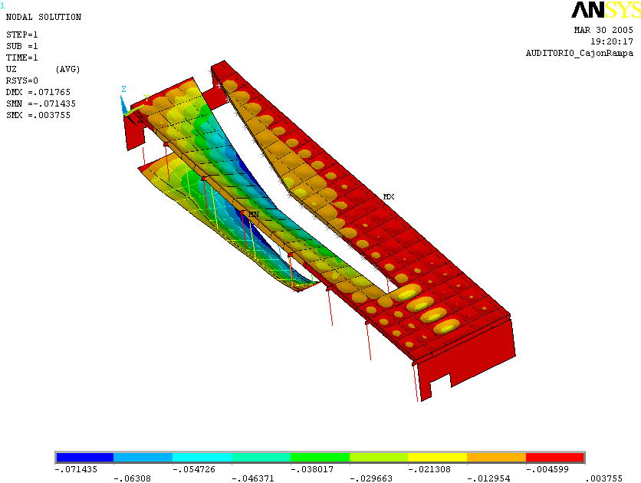Click the legend value -.038017

pos(312,469)
